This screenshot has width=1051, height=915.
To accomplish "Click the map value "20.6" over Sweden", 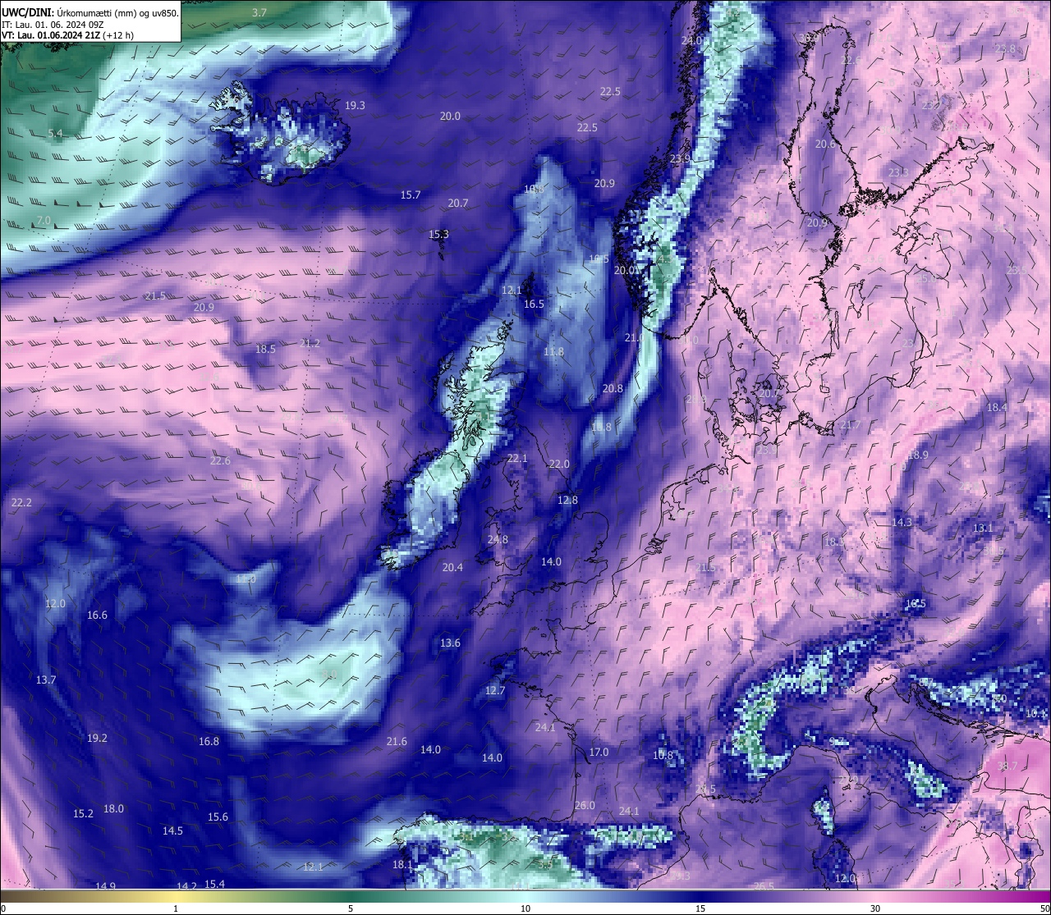I will (825, 144).
